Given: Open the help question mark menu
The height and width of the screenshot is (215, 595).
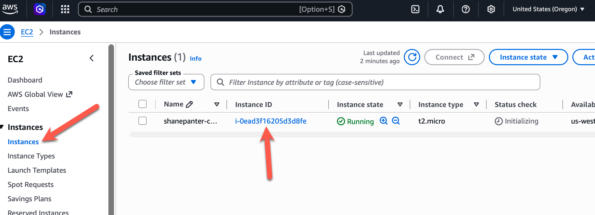Looking at the screenshot, I should click(466, 9).
